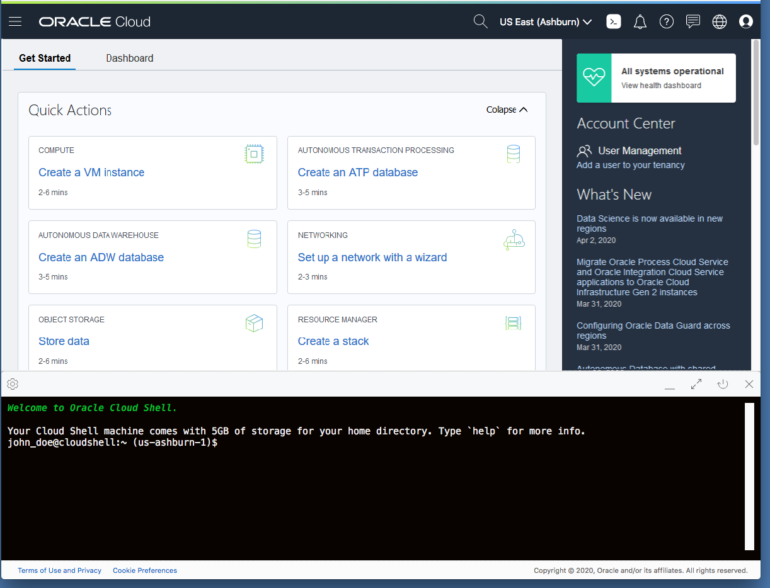Open Terms of Use and Privacy
The image size is (770, 588).
[59, 570]
